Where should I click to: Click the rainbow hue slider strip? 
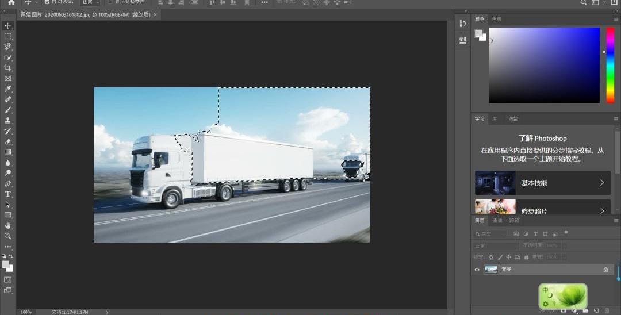(x=610, y=66)
